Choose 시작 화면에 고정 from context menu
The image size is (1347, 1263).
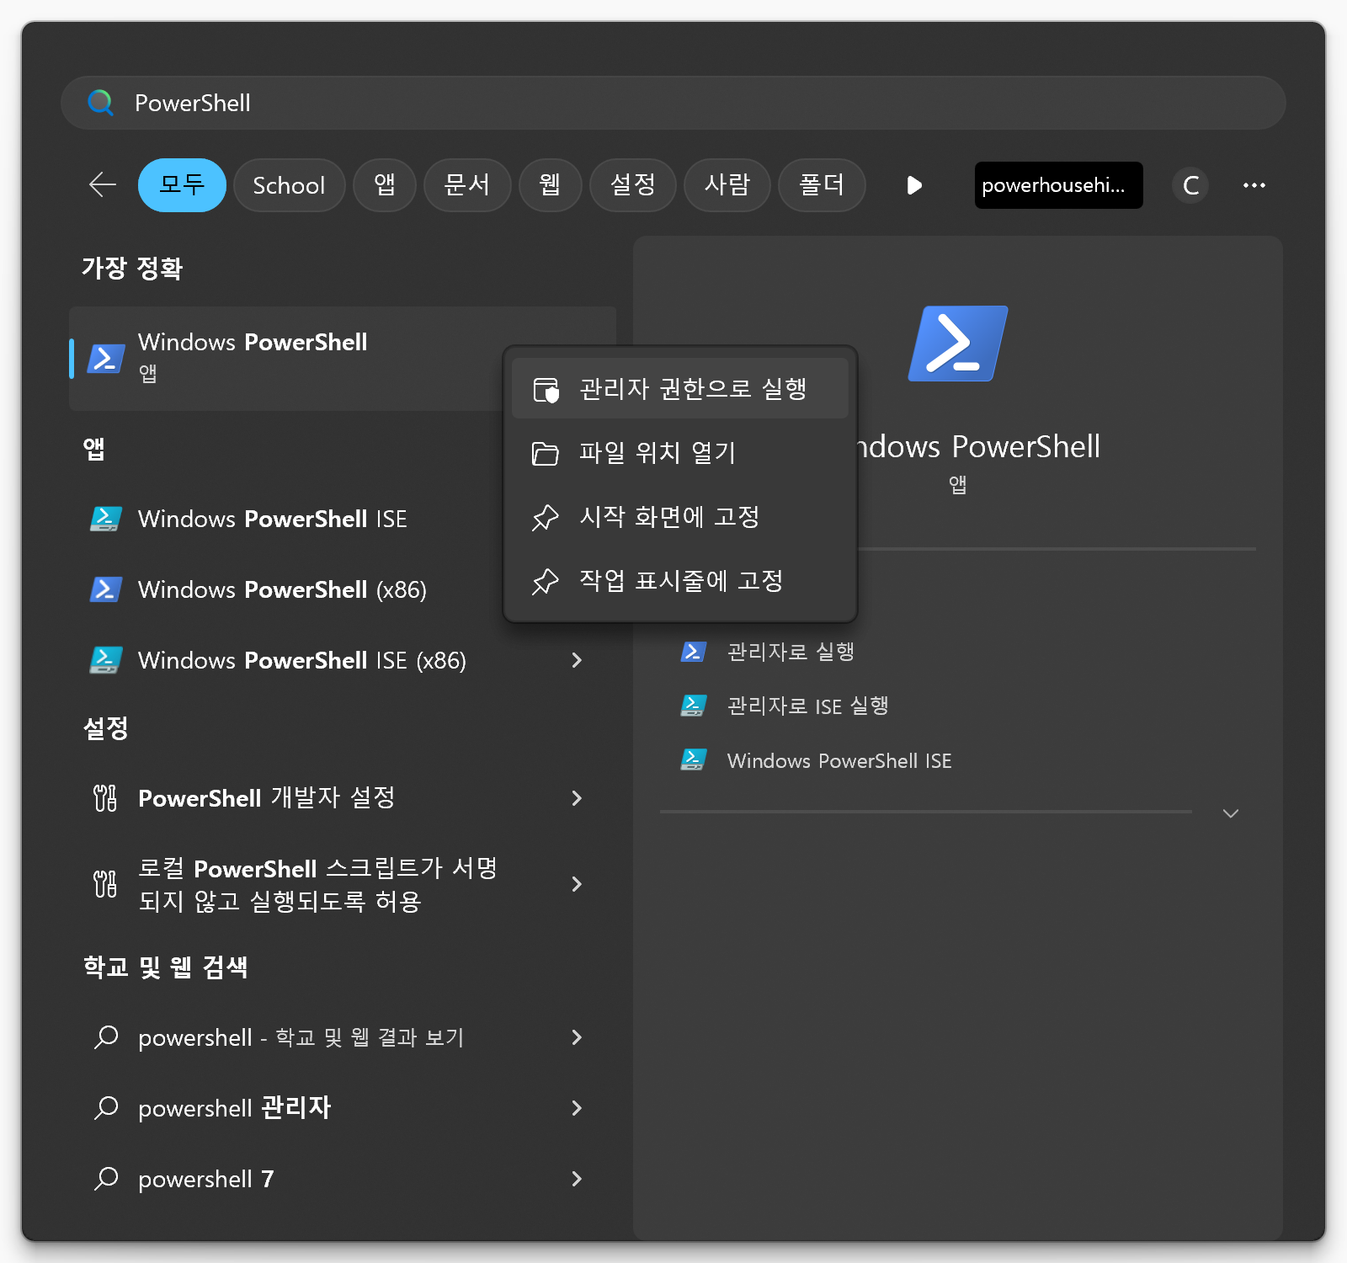[x=680, y=517]
